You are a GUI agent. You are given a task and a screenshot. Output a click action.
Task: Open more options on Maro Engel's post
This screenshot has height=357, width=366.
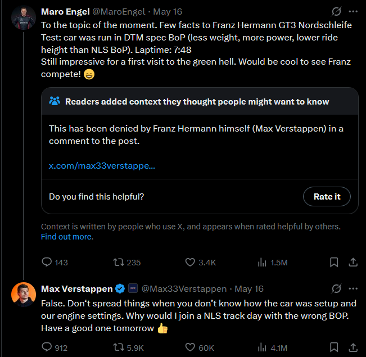point(353,11)
